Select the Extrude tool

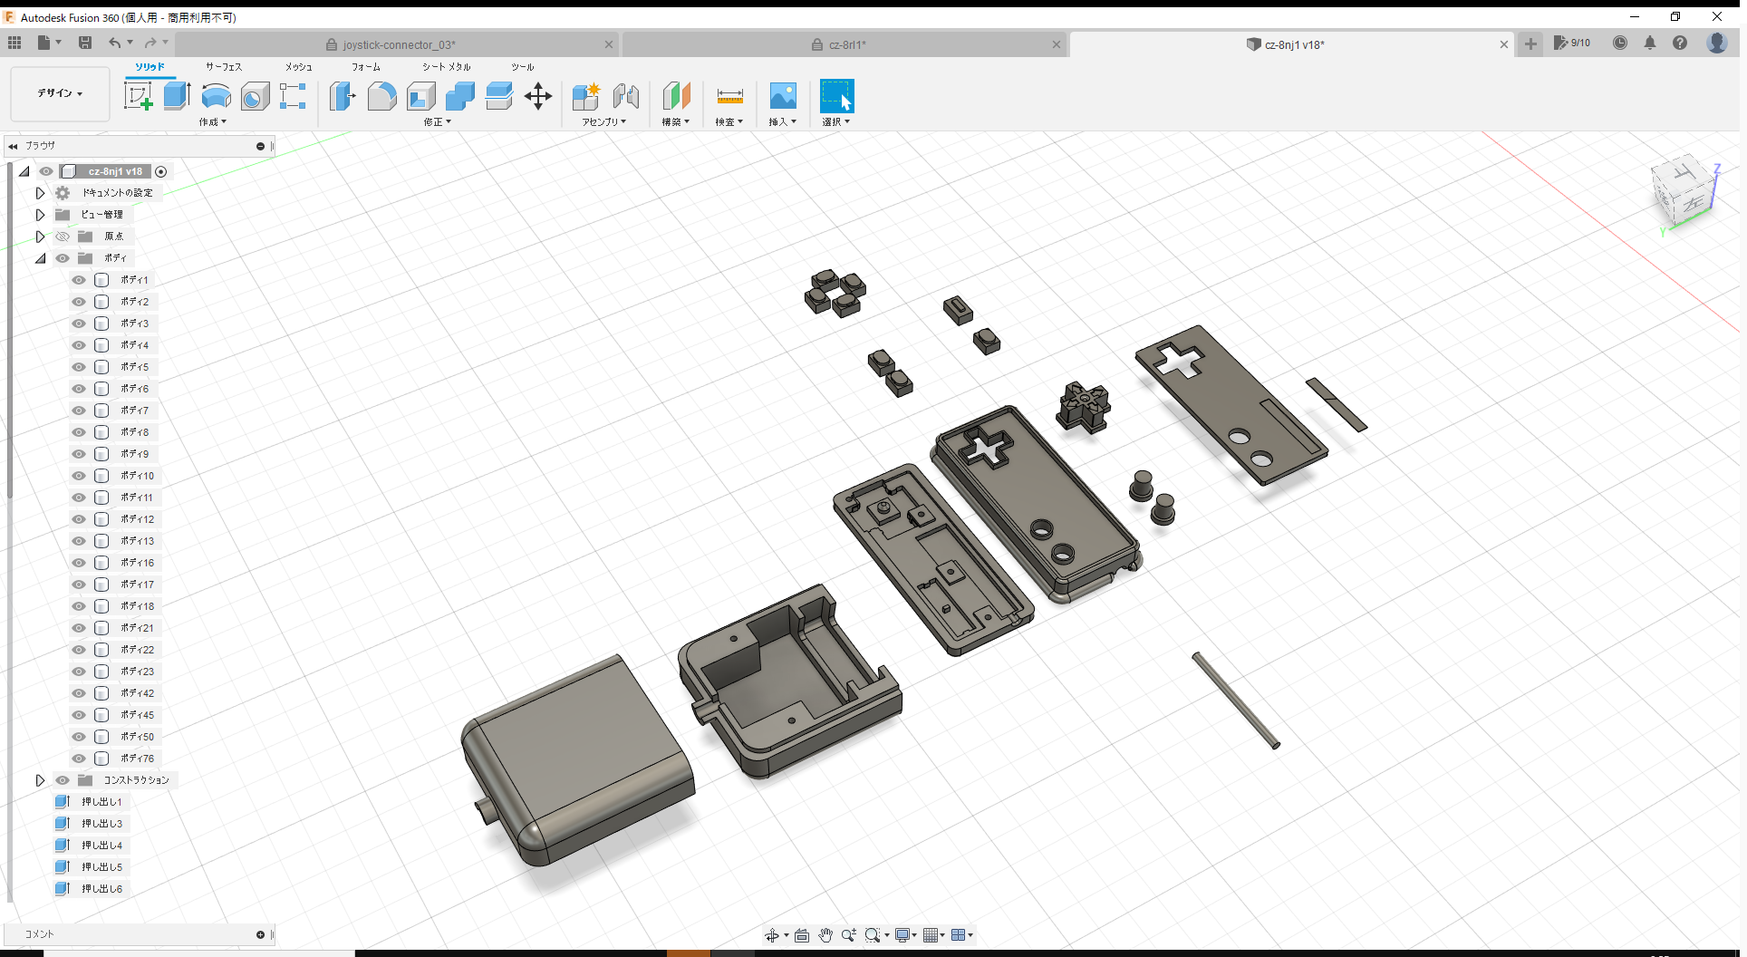[x=176, y=95]
